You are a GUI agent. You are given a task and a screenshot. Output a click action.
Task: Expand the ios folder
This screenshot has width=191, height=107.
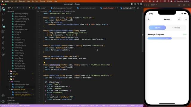tap(14, 76)
